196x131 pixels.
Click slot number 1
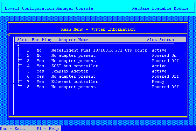[x=28, y=50]
